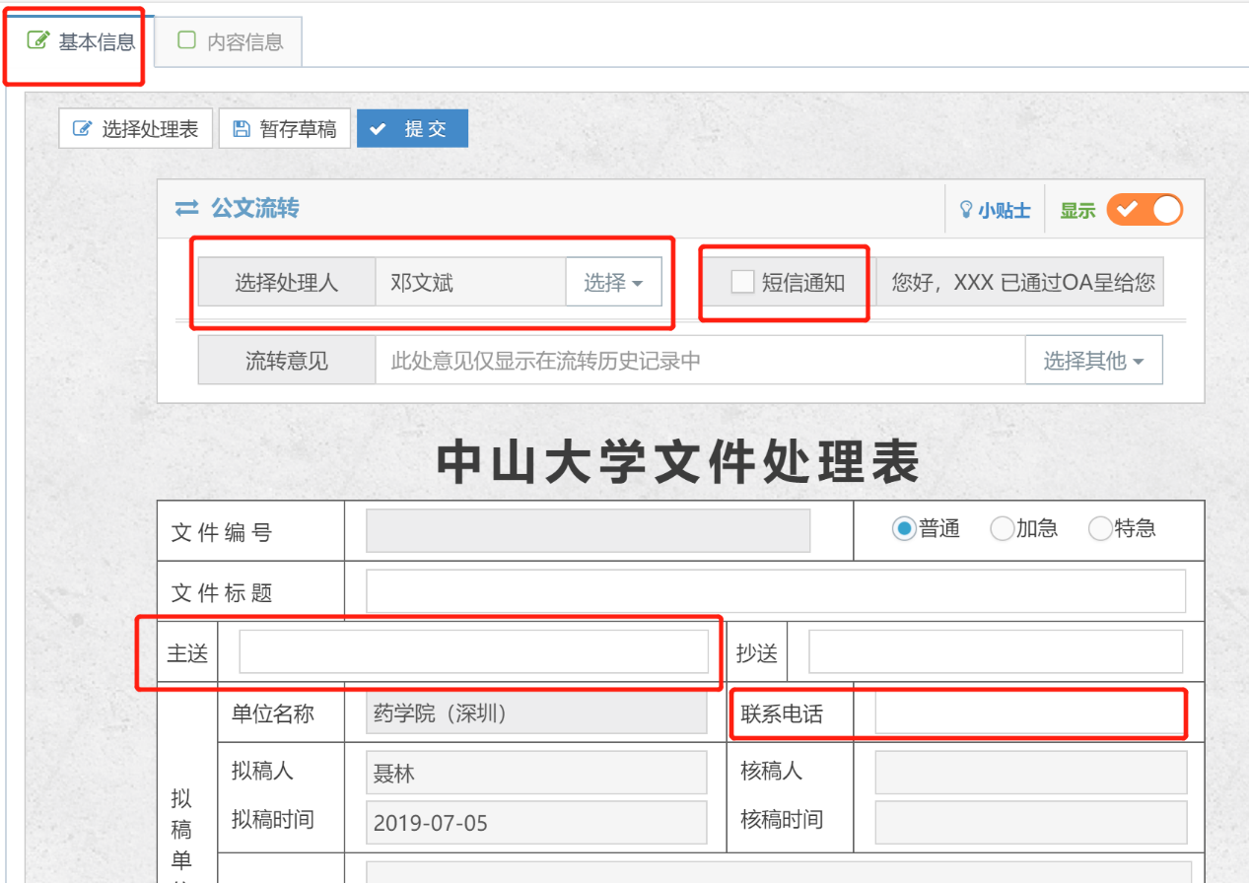The height and width of the screenshot is (883, 1249).
Task: Focus the 联系电话 text field
Action: 1029,713
